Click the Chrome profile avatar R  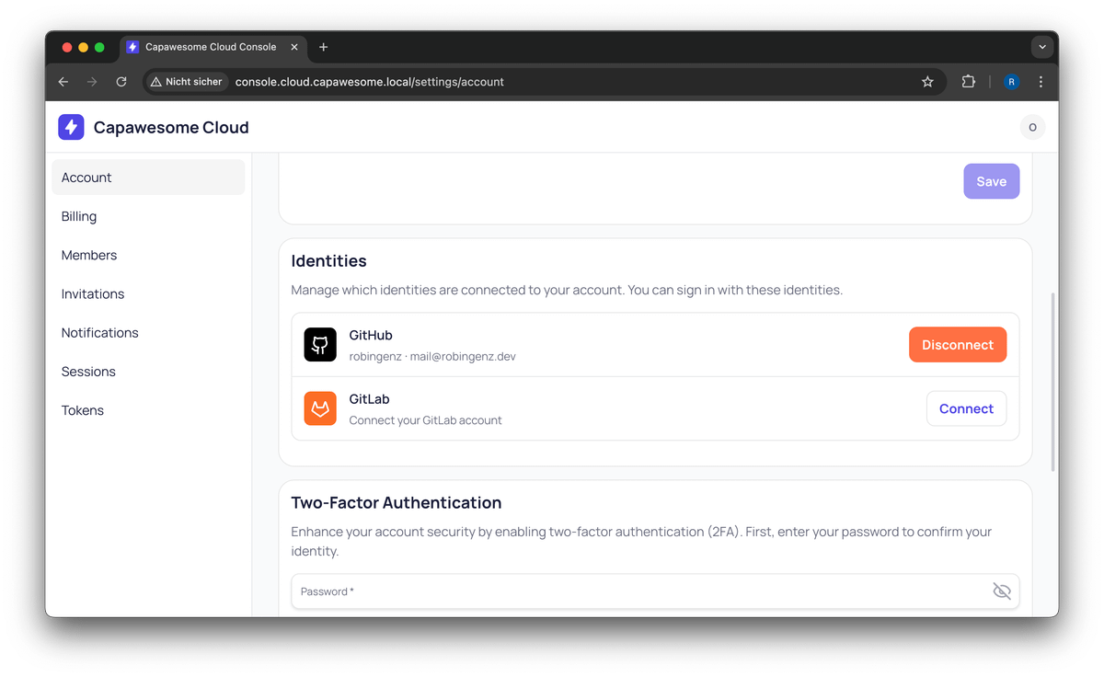click(x=1011, y=81)
